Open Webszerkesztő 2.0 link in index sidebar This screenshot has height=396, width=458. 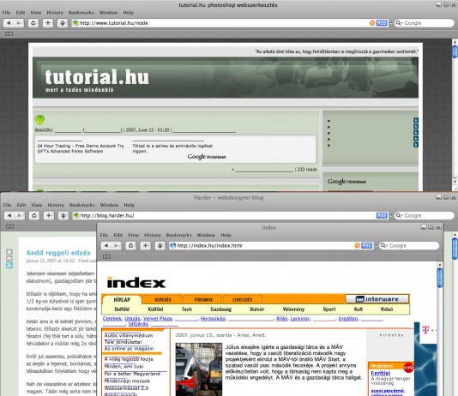click(x=126, y=388)
